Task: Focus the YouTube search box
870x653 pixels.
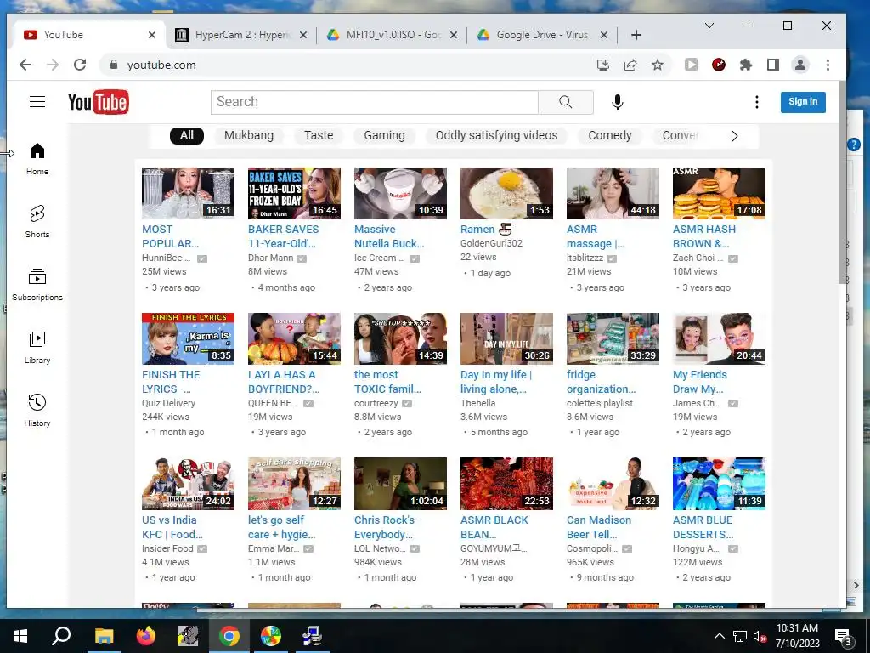Action: point(375,102)
